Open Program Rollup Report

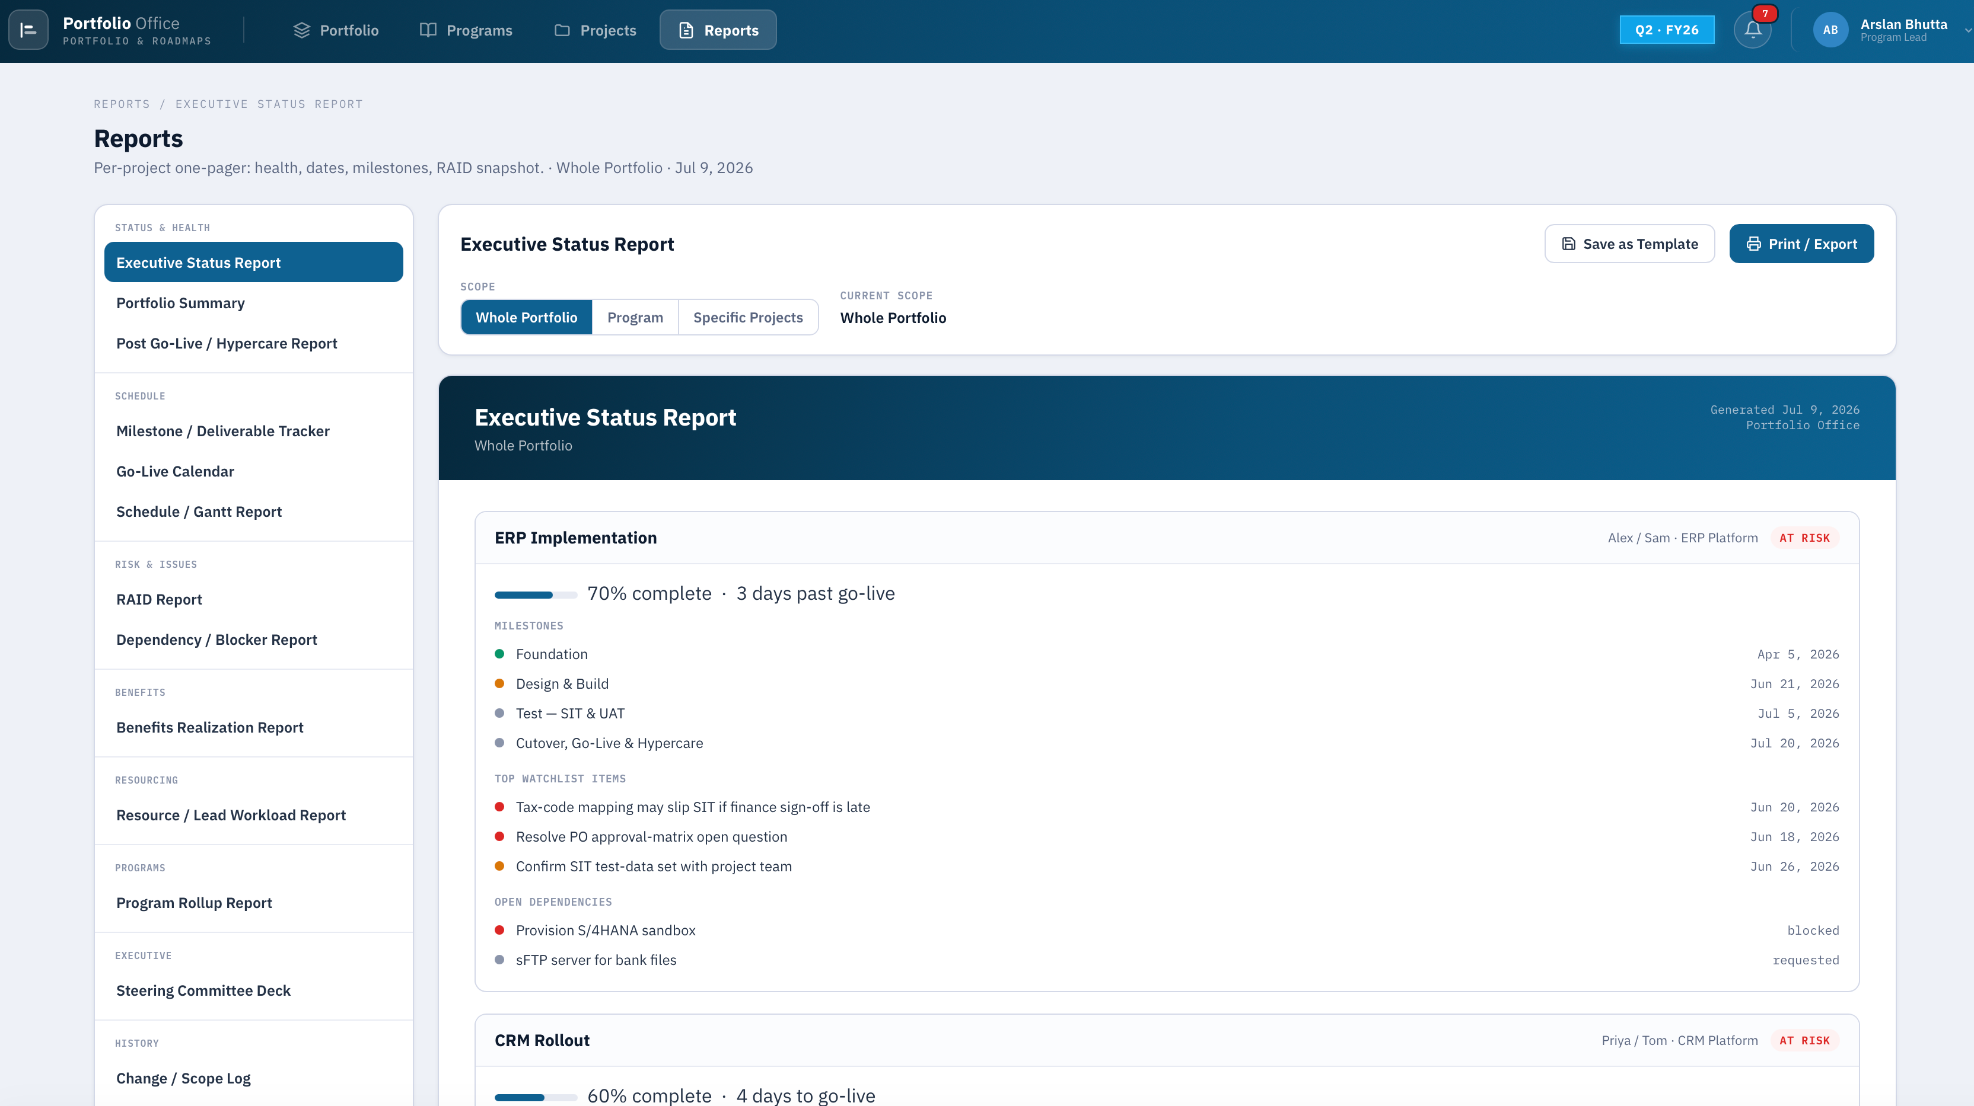254,902
